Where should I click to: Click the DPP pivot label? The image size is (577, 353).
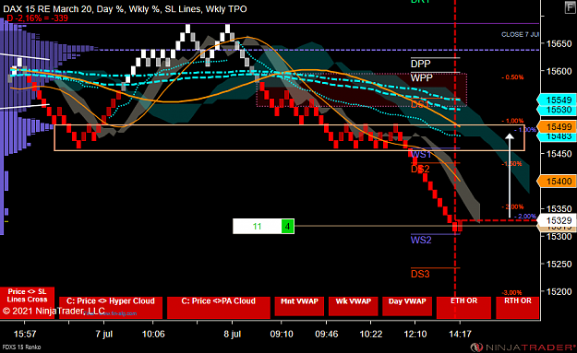tap(421, 64)
